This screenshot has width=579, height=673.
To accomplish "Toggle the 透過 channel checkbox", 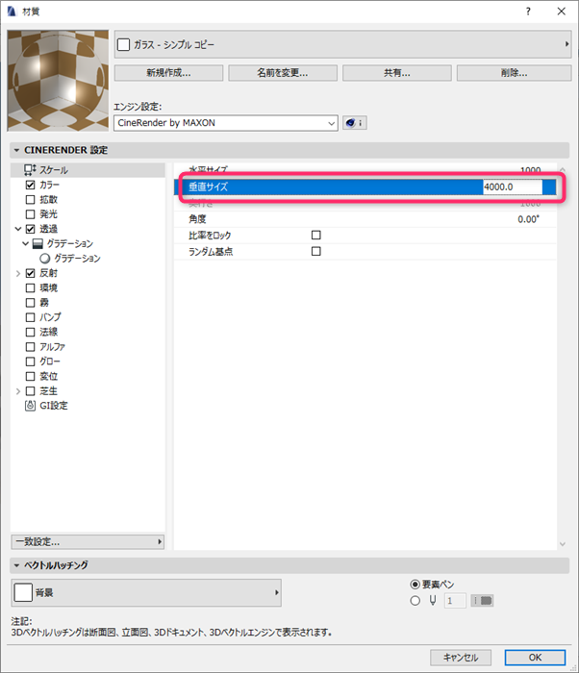I will click(30, 229).
